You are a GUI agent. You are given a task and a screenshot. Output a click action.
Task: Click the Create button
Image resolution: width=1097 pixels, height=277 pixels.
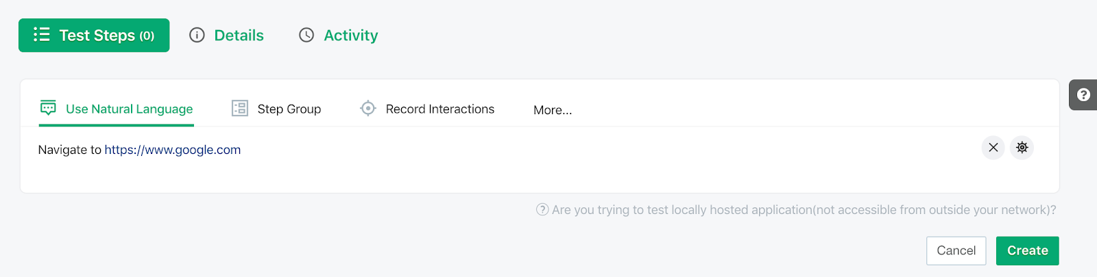click(x=1028, y=251)
